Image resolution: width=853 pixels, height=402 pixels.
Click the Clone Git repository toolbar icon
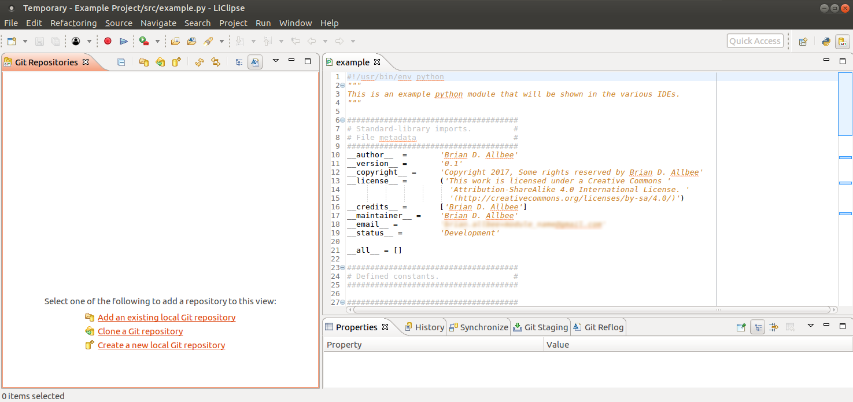click(160, 62)
